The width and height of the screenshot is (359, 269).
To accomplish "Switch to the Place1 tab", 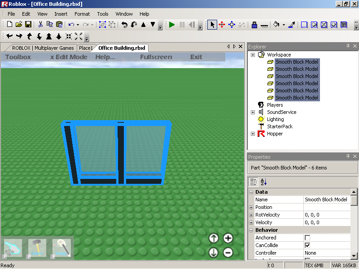I will tap(86, 48).
